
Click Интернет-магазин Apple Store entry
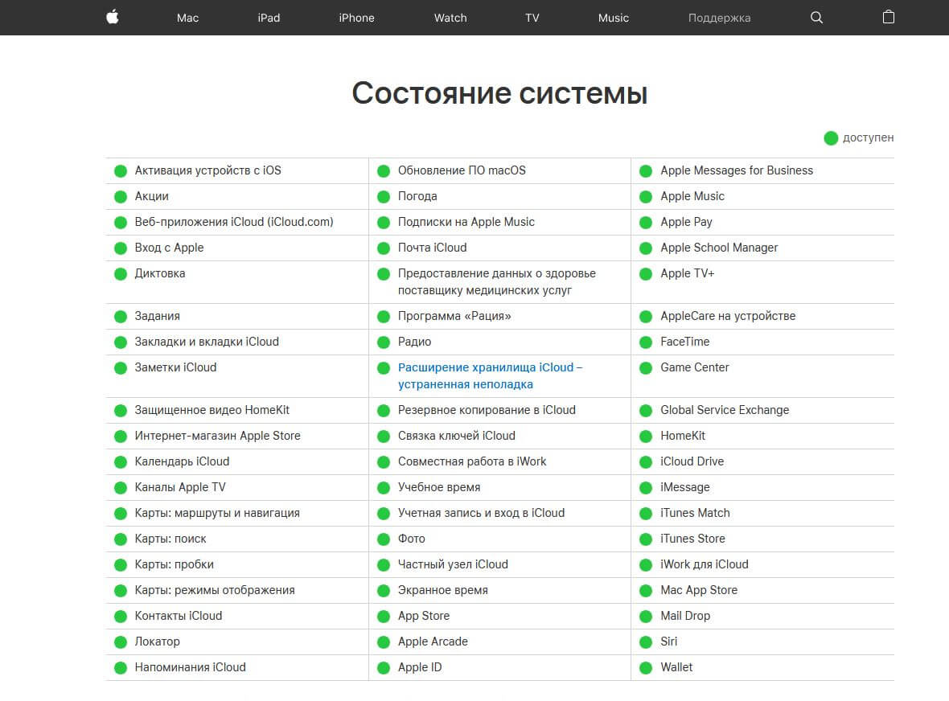[x=217, y=436]
